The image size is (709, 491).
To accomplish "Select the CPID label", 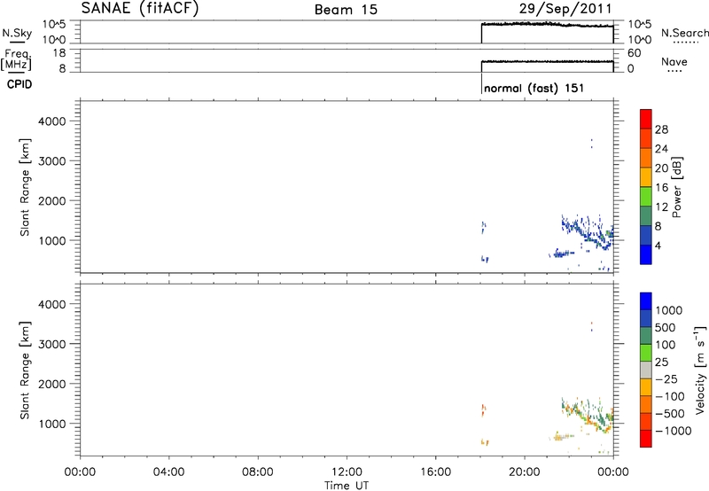I will 19,84.
